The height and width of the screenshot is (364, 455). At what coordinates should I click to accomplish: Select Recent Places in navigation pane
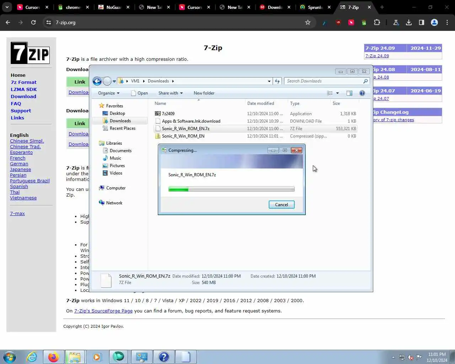point(122,128)
